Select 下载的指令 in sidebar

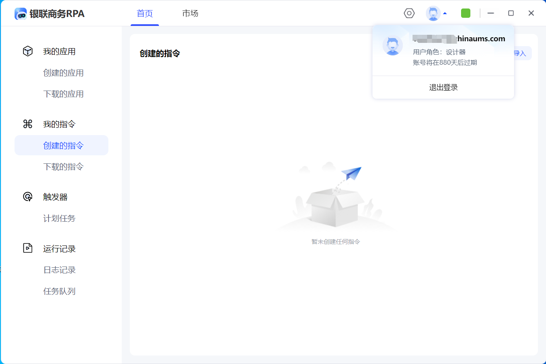63,167
